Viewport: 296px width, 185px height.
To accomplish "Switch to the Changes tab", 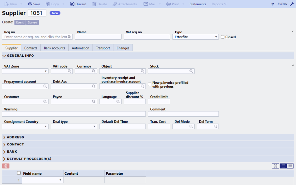I will (x=123, y=48).
